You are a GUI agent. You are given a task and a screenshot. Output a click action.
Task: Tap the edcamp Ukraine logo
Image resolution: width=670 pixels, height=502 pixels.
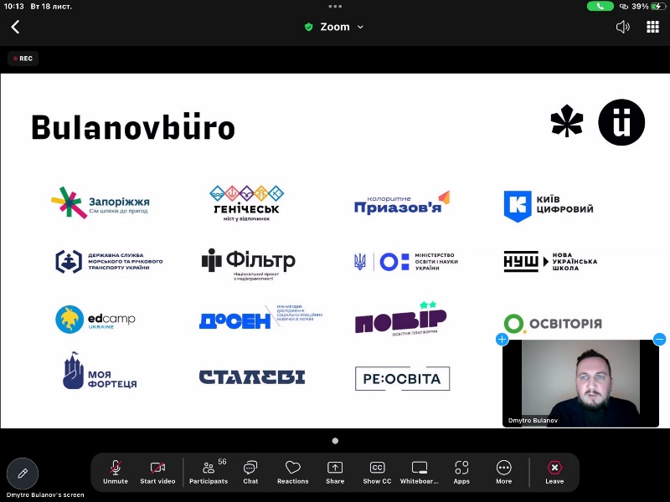pyautogui.click(x=95, y=319)
